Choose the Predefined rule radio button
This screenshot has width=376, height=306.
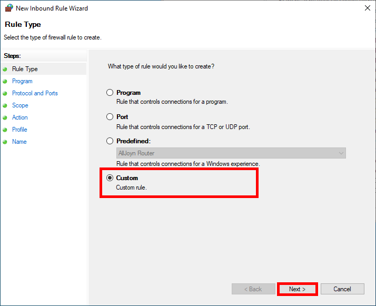click(110, 141)
